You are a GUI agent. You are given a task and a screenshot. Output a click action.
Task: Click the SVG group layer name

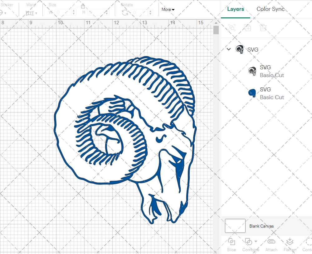click(x=253, y=49)
